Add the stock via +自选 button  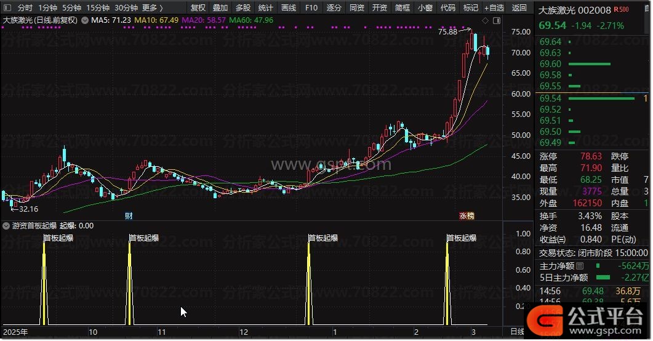494,8
